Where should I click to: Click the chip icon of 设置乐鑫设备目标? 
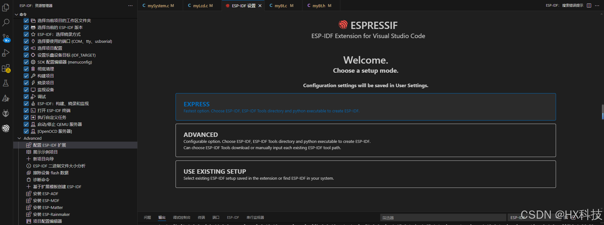click(x=33, y=55)
